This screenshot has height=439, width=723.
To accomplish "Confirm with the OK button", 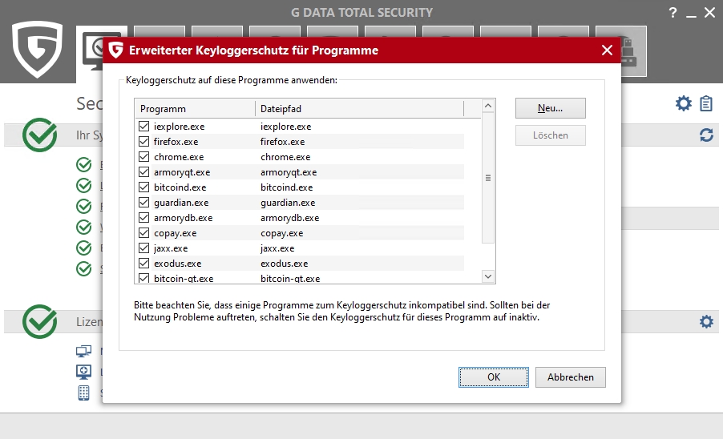I will pos(494,377).
